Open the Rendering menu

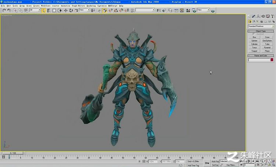click(x=91, y=6)
